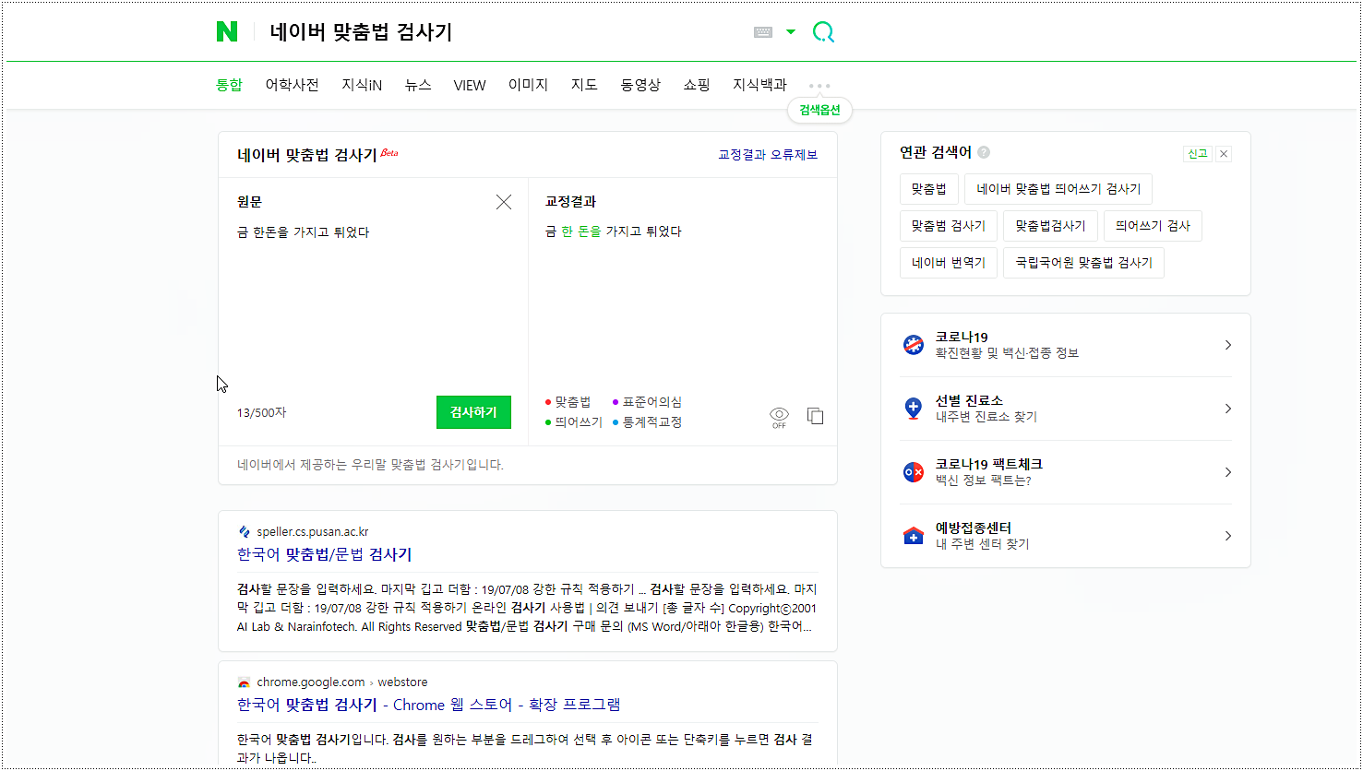
Task: Open the 지식백과 tab
Action: 759,85
